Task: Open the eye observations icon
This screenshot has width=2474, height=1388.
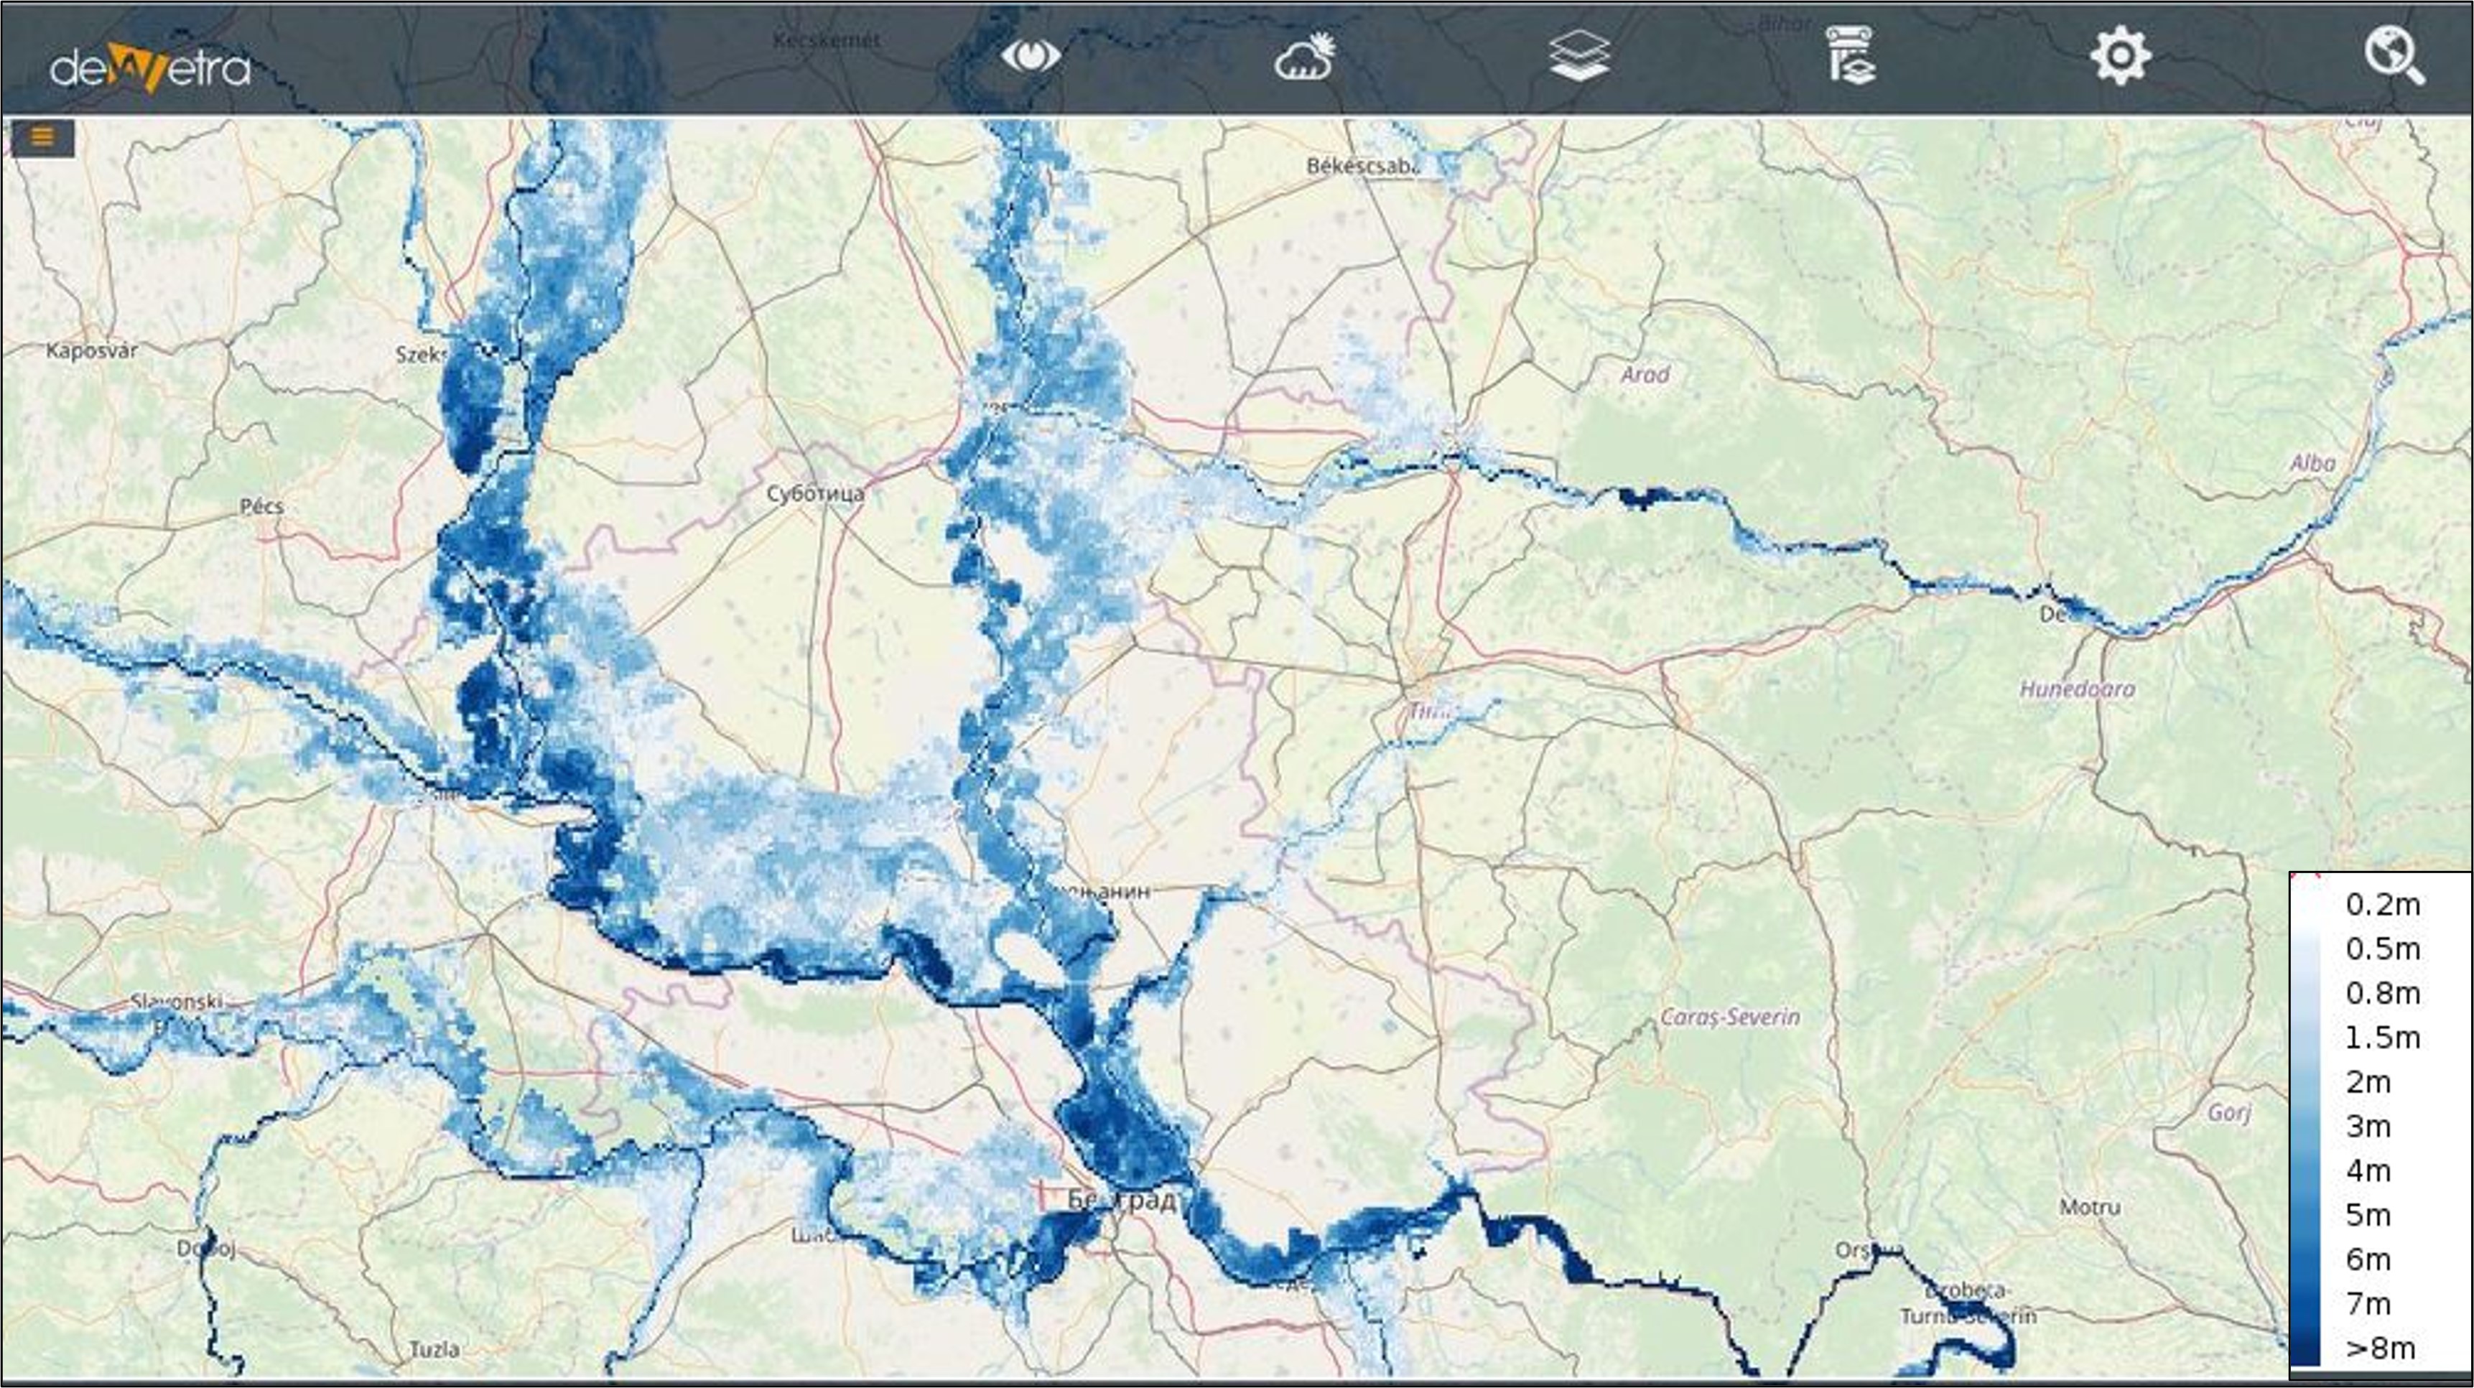Action: pos(1031,56)
